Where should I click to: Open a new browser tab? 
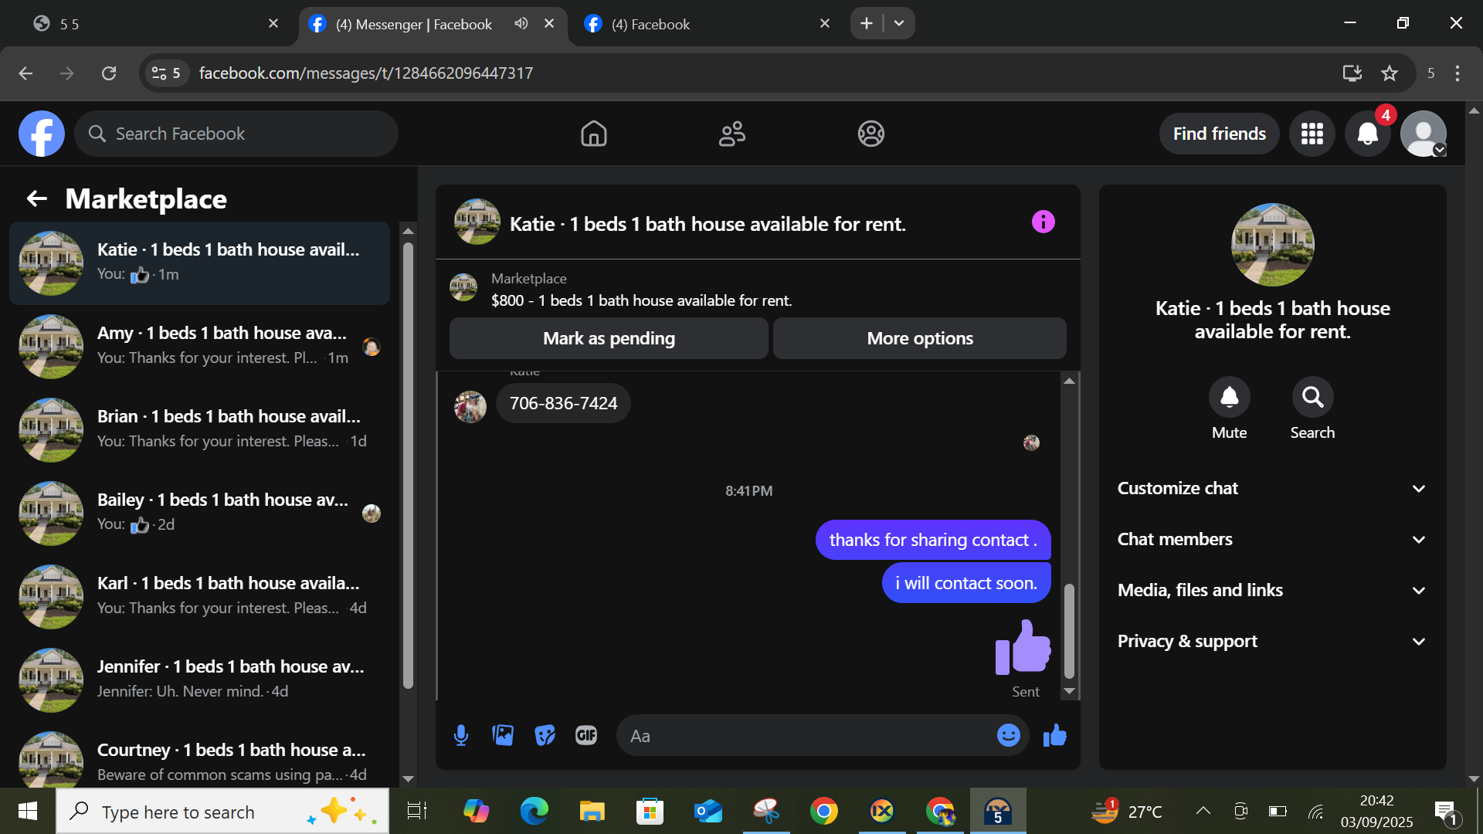click(867, 24)
